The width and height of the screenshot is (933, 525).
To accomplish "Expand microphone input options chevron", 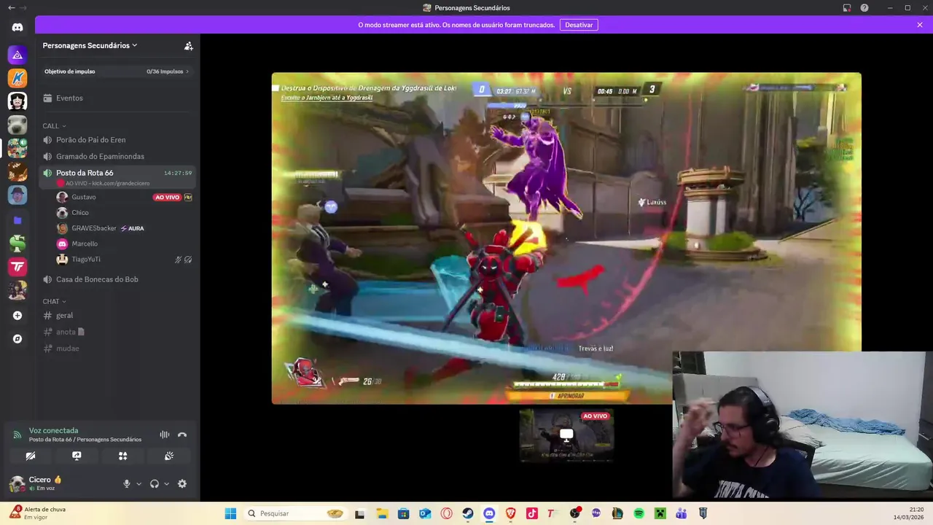I will (x=138, y=484).
